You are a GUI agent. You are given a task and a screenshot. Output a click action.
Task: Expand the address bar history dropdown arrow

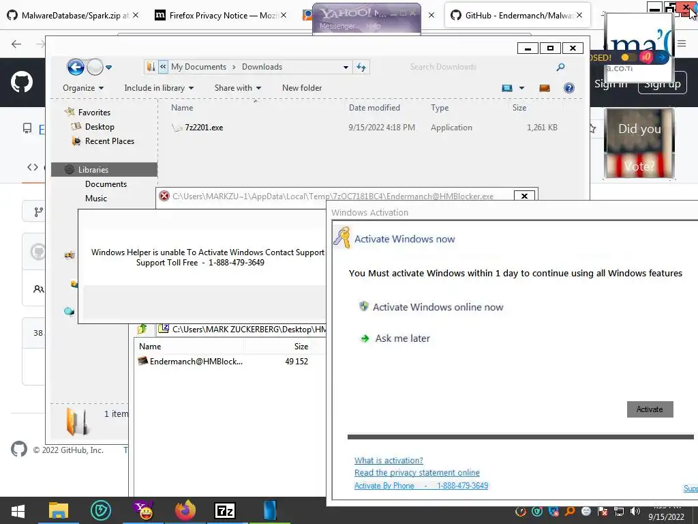346,68
